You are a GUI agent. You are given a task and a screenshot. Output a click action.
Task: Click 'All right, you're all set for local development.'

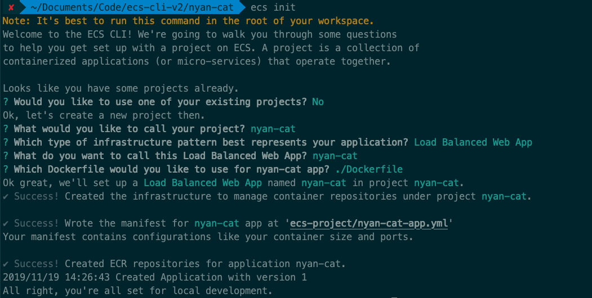(137, 291)
